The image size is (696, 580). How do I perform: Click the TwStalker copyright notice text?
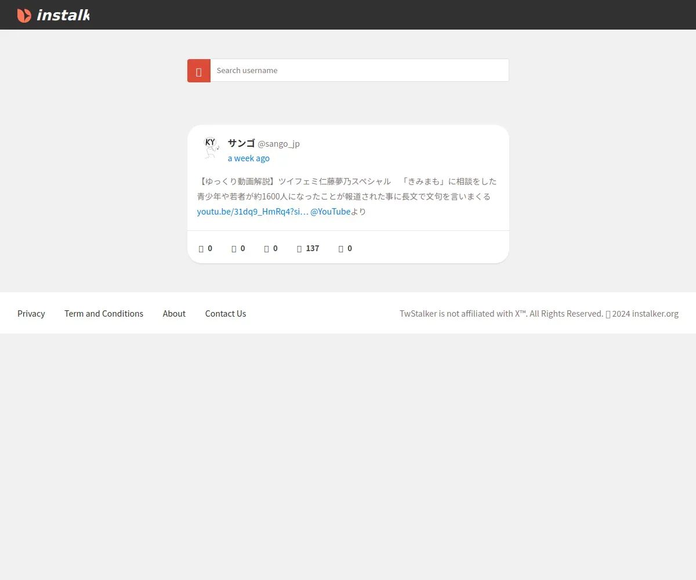539,314
